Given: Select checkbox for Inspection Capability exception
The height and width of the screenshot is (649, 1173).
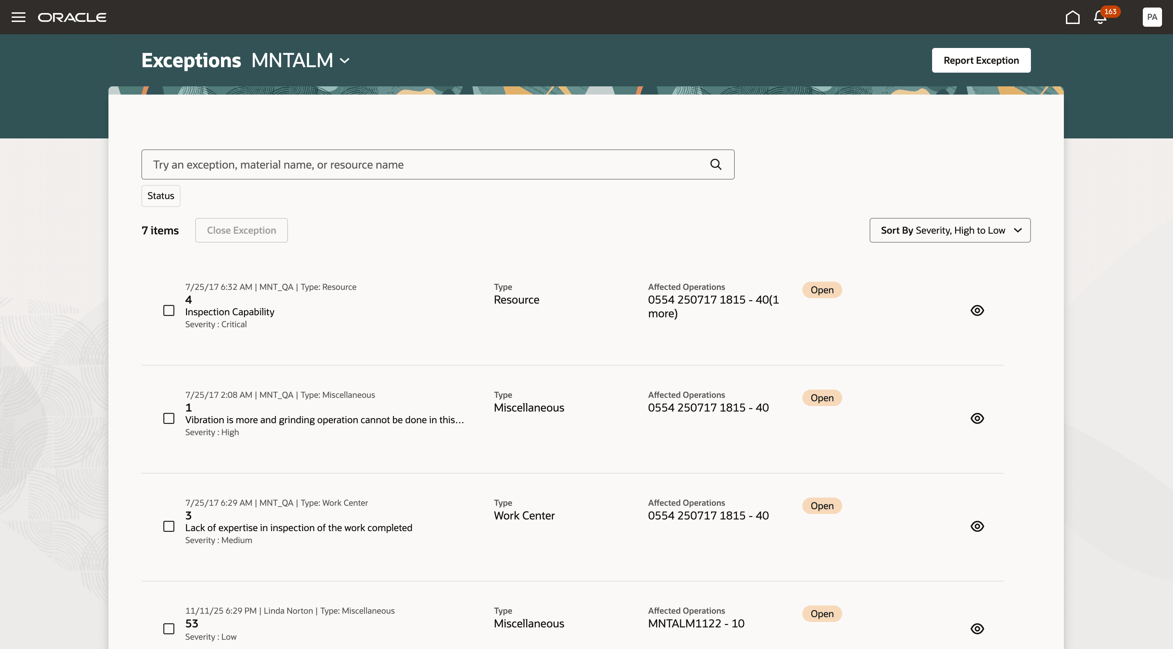Looking at the screenshot, I should pos(169,310).
